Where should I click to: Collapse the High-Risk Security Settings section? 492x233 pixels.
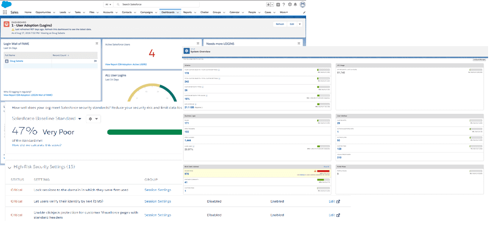[x=9, y=167]
